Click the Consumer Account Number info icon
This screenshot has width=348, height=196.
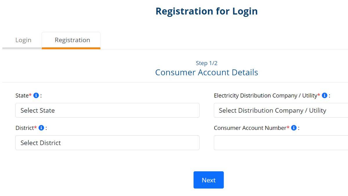[294, 128]
